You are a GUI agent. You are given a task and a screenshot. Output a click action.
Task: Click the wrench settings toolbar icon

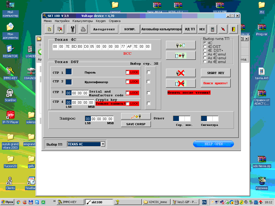[73, 29]
